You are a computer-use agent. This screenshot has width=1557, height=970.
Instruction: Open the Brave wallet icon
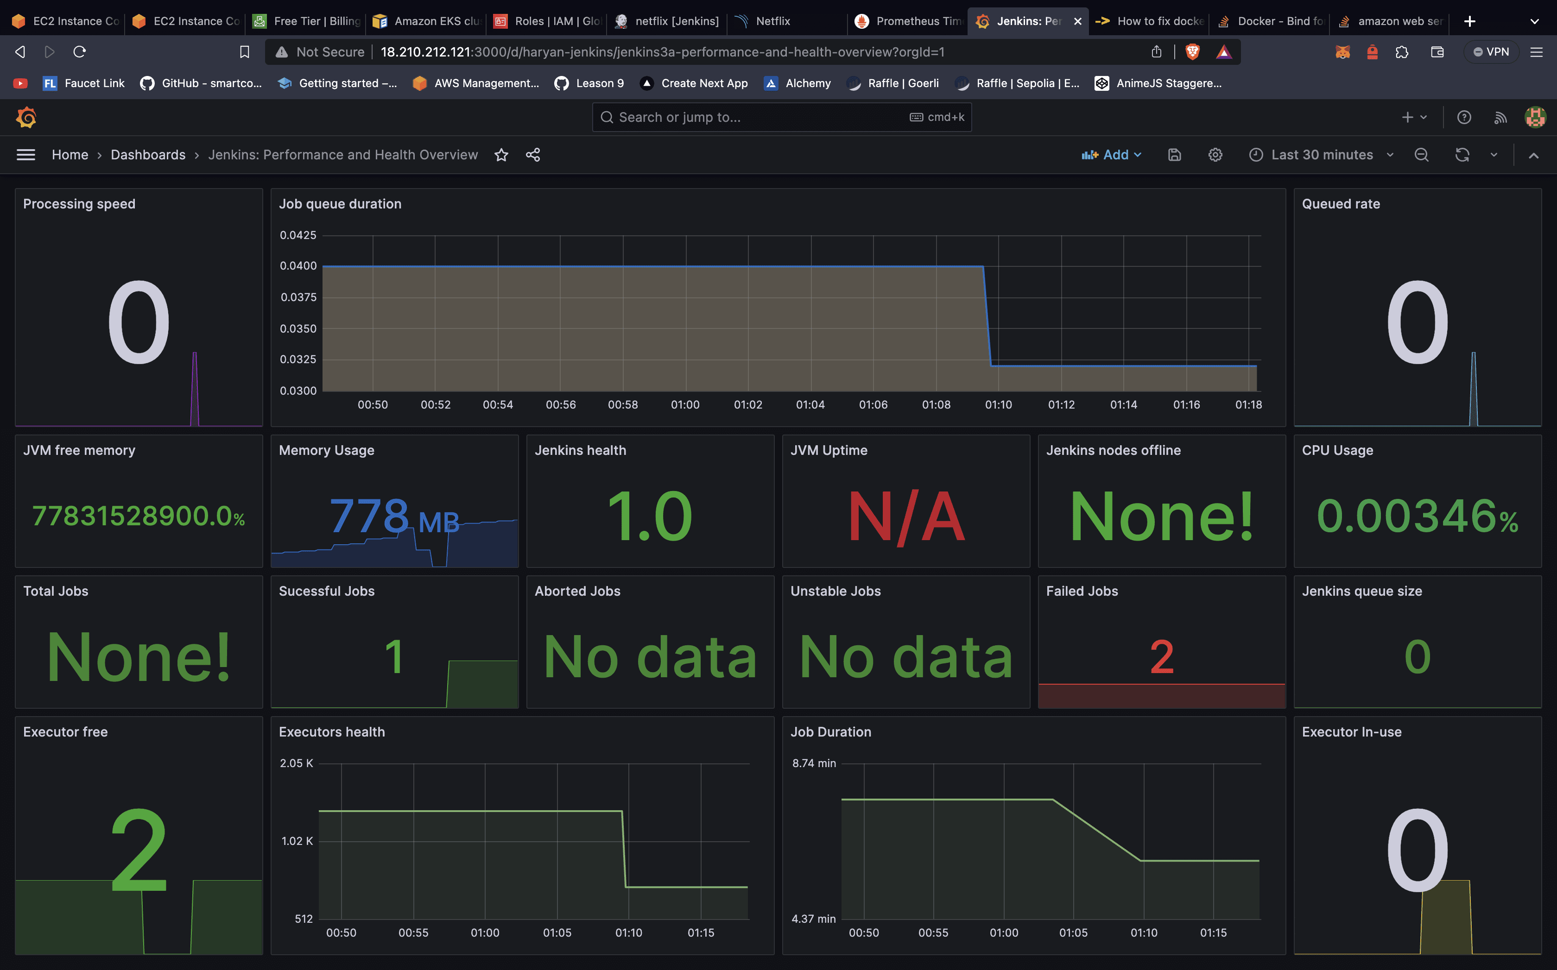click(x=1437, y=52)
